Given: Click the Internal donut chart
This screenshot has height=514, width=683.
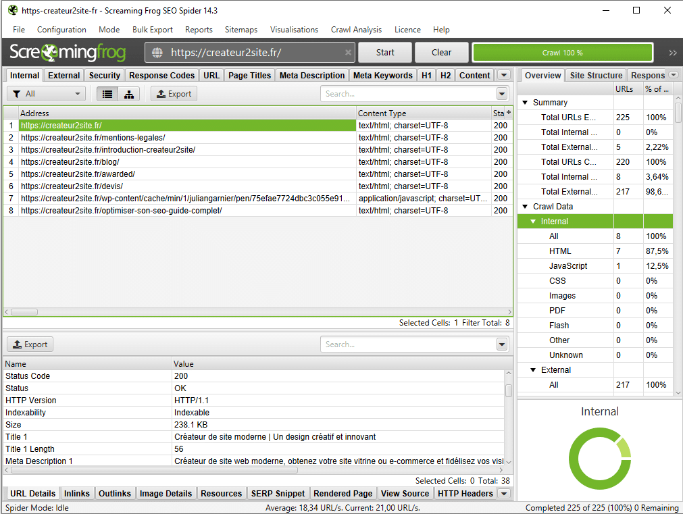Looking at the screenshot, I should pos(600,458).
